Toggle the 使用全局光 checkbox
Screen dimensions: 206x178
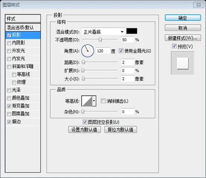click(x=121, y=51)
